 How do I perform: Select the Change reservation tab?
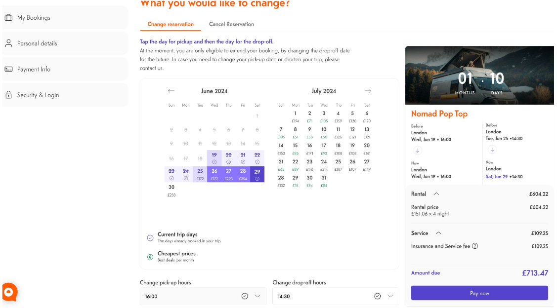click(171, 24)
